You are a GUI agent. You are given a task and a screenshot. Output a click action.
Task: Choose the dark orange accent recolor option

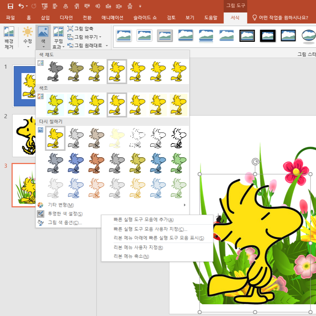(96, 163)
